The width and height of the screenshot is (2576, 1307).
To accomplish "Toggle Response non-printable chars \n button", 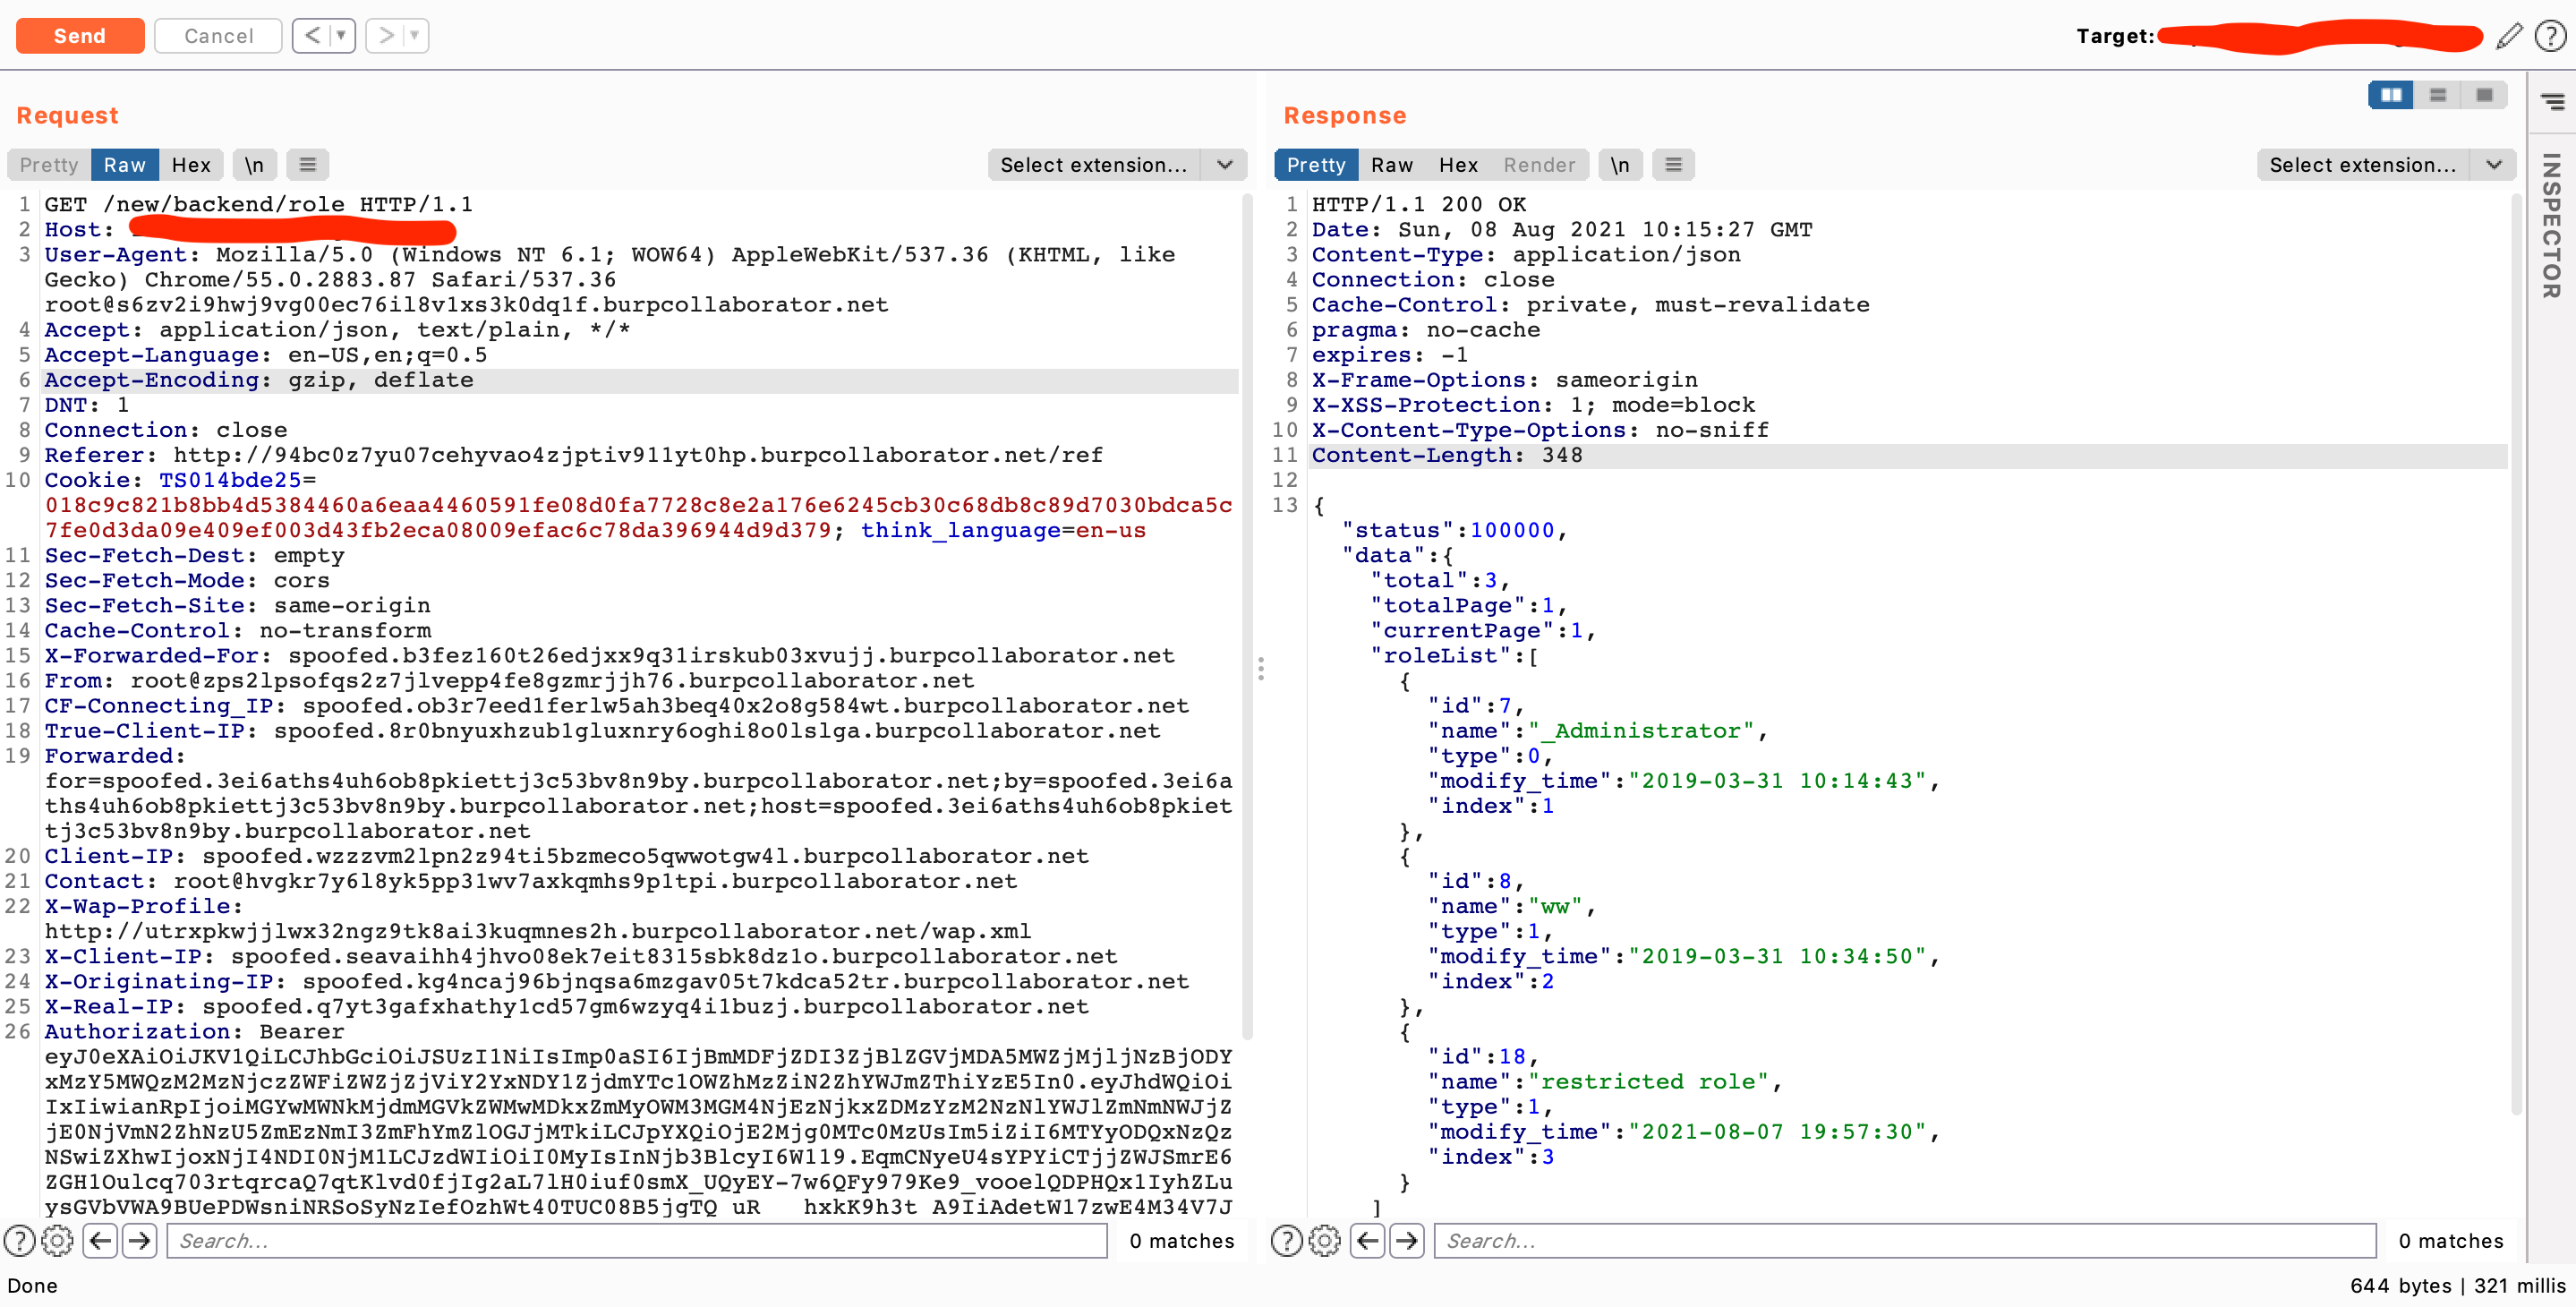I will (x=1619, y=165).
